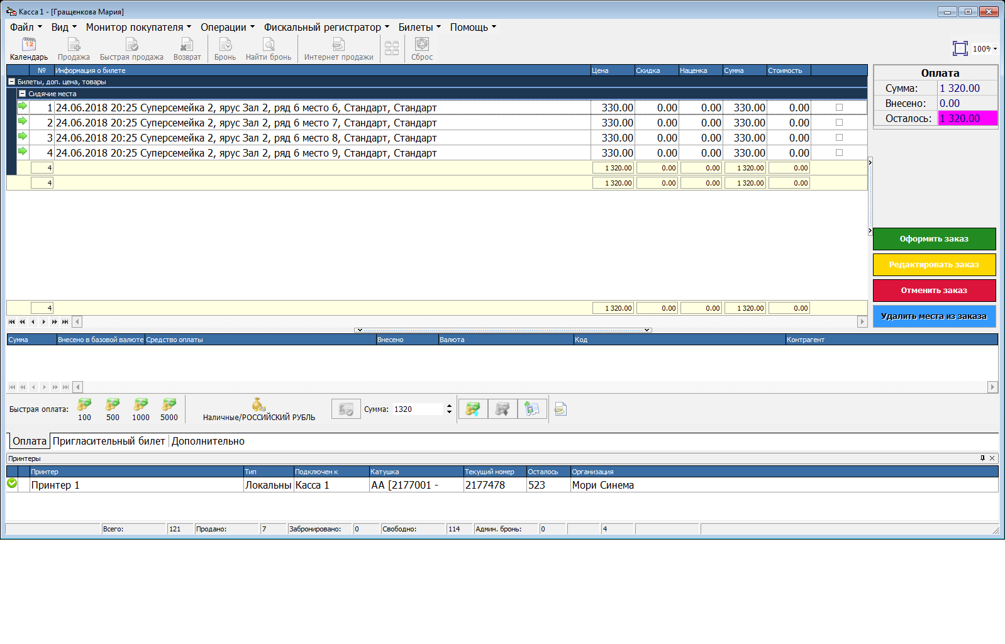Decrease Сумма with the down spinner
The image size is (1005, 644).
click(449, 412)
